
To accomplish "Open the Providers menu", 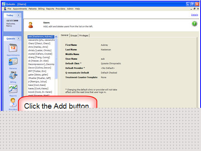I will pos(60,9).
